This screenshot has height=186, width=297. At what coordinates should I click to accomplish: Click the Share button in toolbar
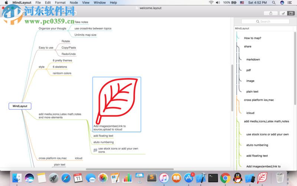point(271,13)
